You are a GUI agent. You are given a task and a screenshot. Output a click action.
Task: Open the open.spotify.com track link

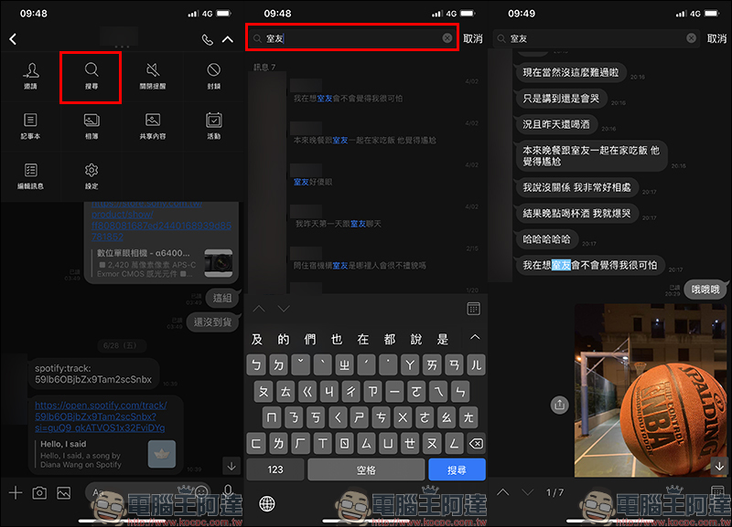(101, 416)
